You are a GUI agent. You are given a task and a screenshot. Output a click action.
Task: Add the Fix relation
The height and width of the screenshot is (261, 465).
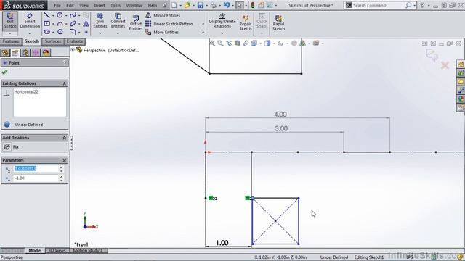click(x=12, y=146)
